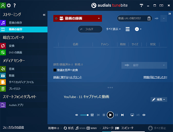Open the help question mark
The height and width of the screenshot is (132, 173).
tap(15, 5)
